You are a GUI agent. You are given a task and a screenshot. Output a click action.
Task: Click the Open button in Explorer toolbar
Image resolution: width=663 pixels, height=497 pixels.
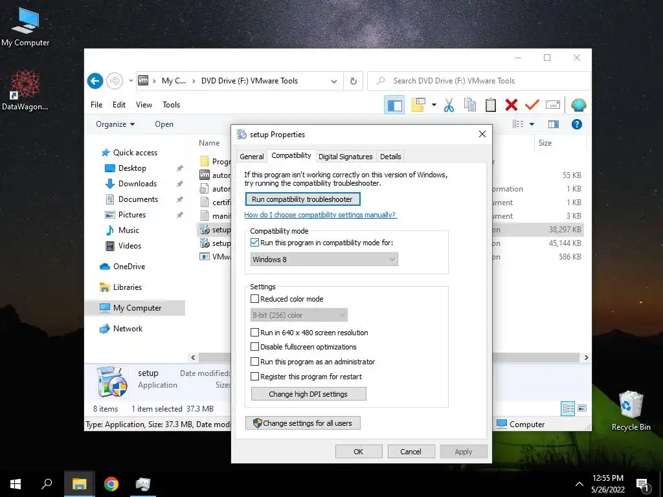point(164,124)
